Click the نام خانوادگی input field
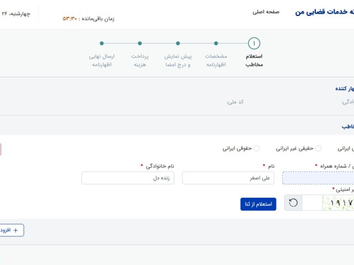The image size is (354, 265). click(x=128, y=178)
